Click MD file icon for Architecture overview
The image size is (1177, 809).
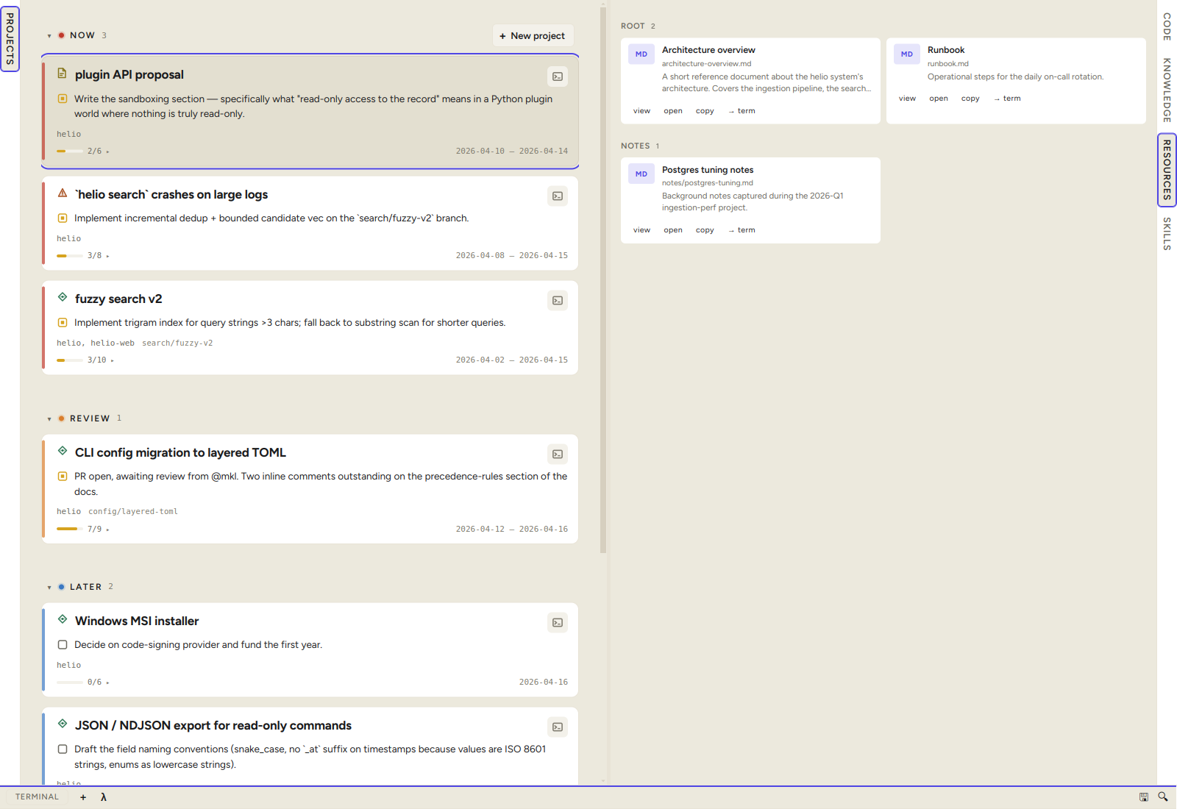(x=641, y=54)
